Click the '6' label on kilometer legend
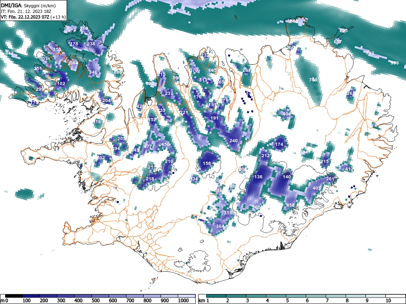This screenshot has width=406, height=304. pos(307,301)
